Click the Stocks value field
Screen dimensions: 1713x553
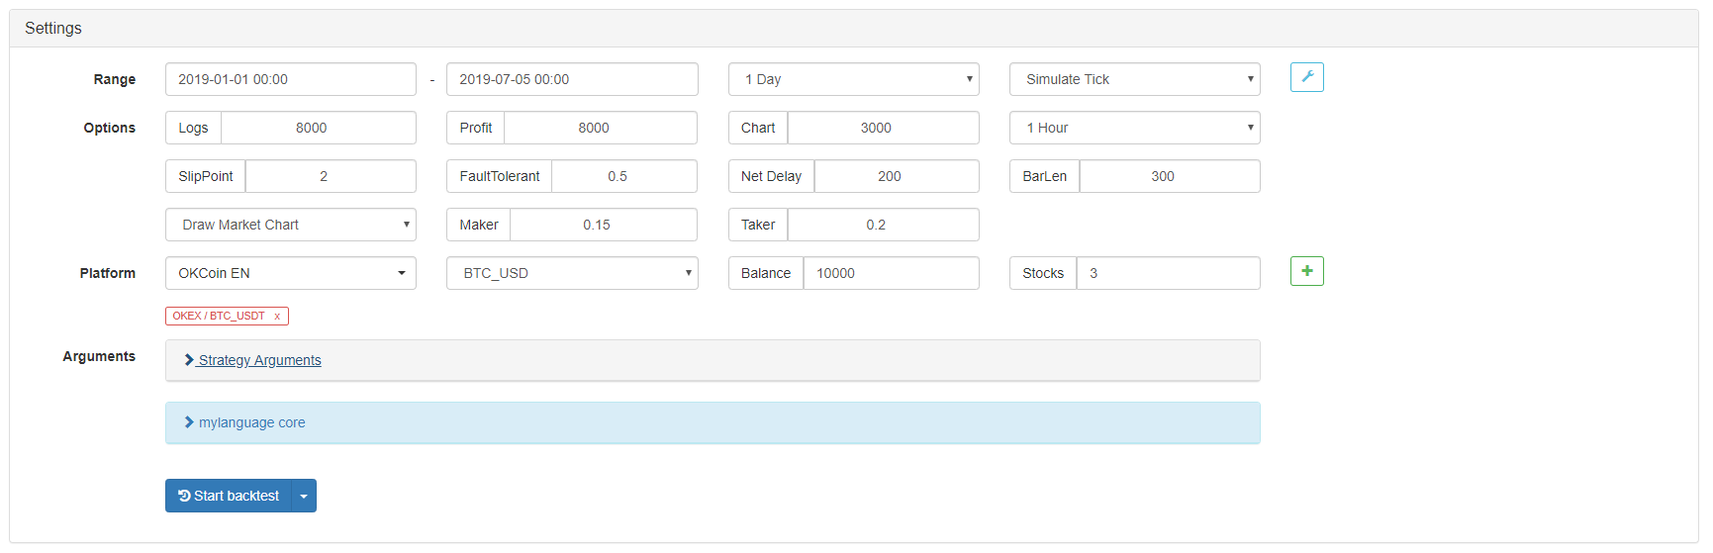(1168, 273)
